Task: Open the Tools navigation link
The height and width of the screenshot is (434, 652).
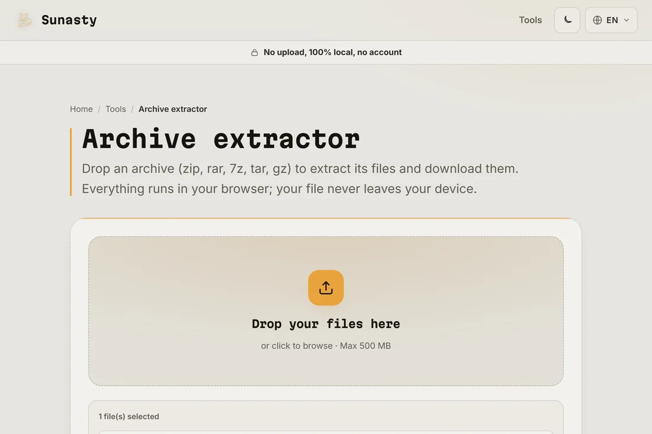Action: tap(530, 20)
